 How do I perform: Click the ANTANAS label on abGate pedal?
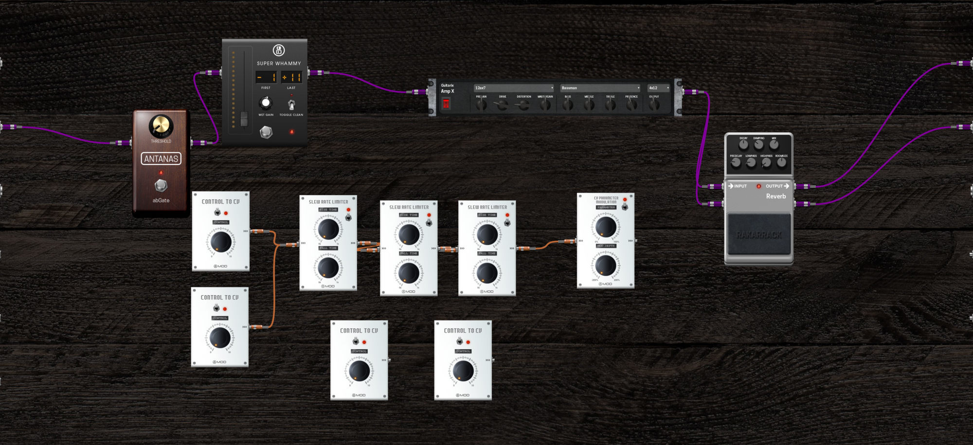coord(161,159)
